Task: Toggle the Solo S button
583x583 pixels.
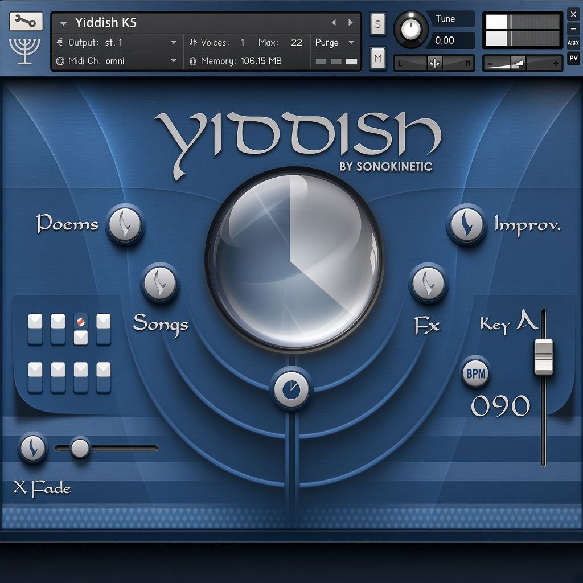Action: click(378, 24)
